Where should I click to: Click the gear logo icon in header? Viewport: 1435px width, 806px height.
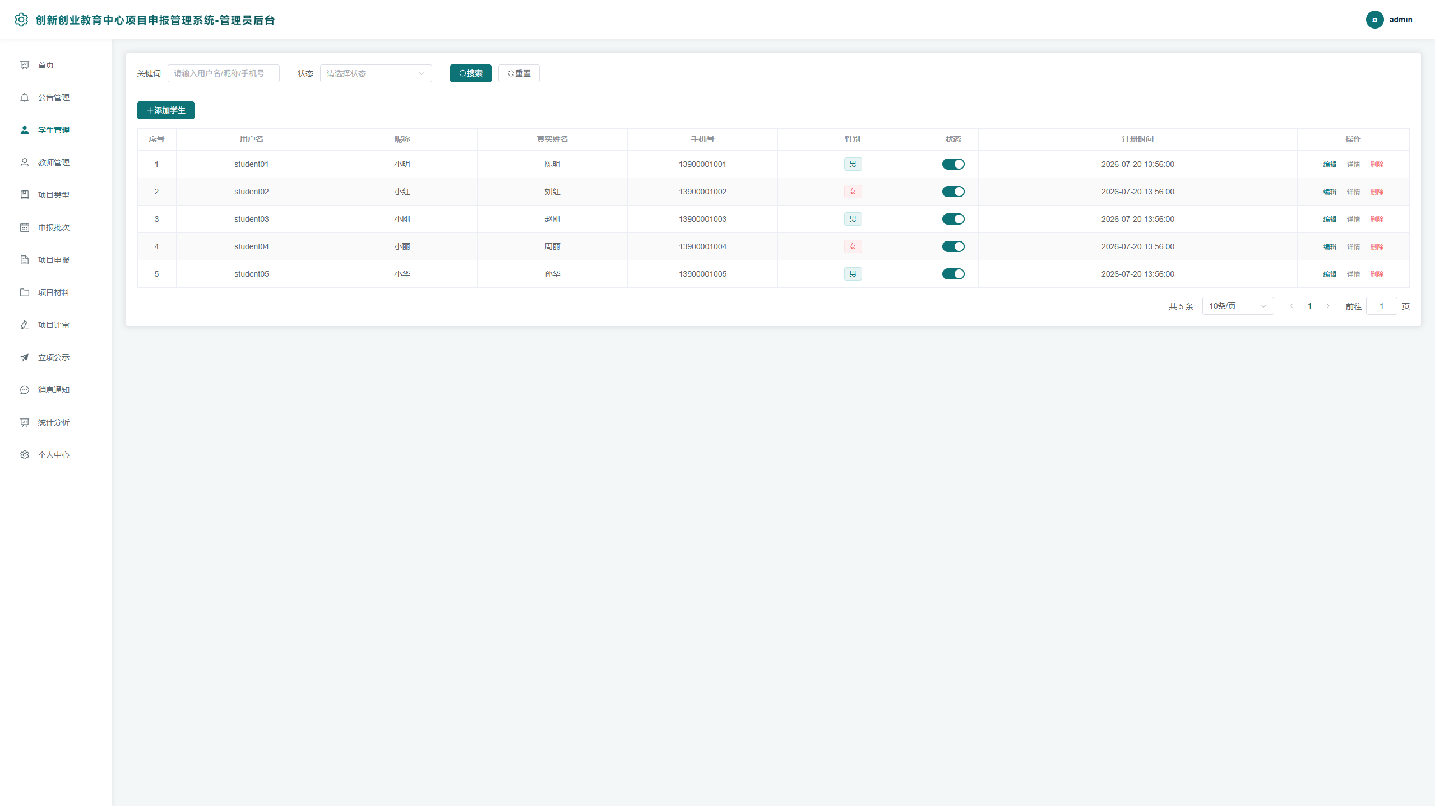21,20
